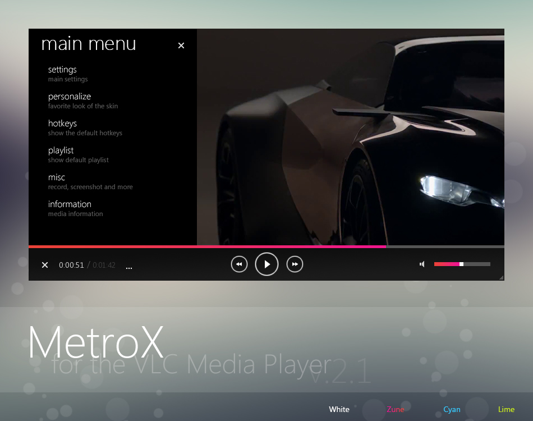The height and width of the screenshot is (421, 533).
Task: Open settings in main menu
Action: [x=62, y=70]
